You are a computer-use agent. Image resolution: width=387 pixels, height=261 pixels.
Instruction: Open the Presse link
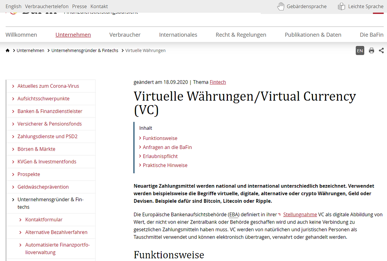79,6
